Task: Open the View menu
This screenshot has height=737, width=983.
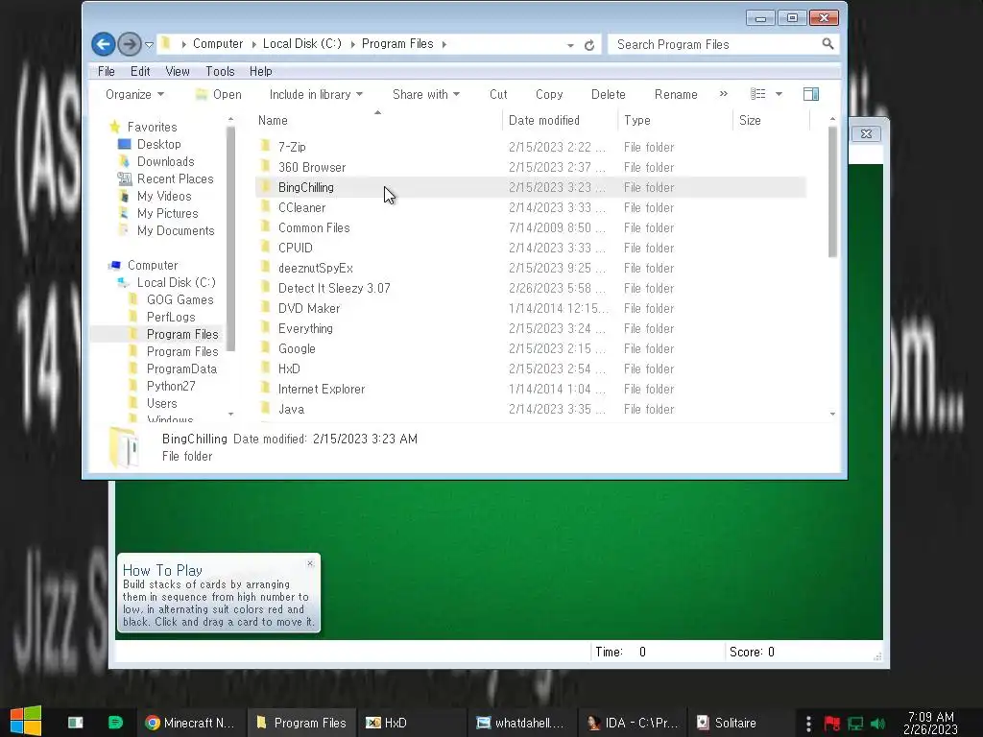Action: coord(178,71)
